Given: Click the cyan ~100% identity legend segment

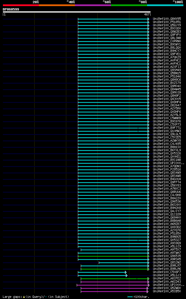Looking at the screenshot, I should 165,5.
